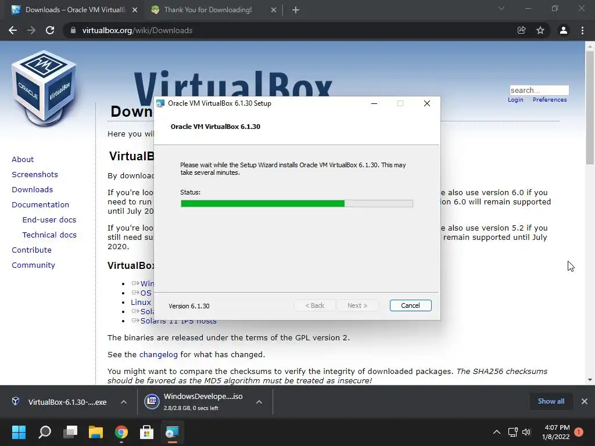595x446 pixels.
Task: Expand options for VirtualBox exe download
Action: pos(124,402)
